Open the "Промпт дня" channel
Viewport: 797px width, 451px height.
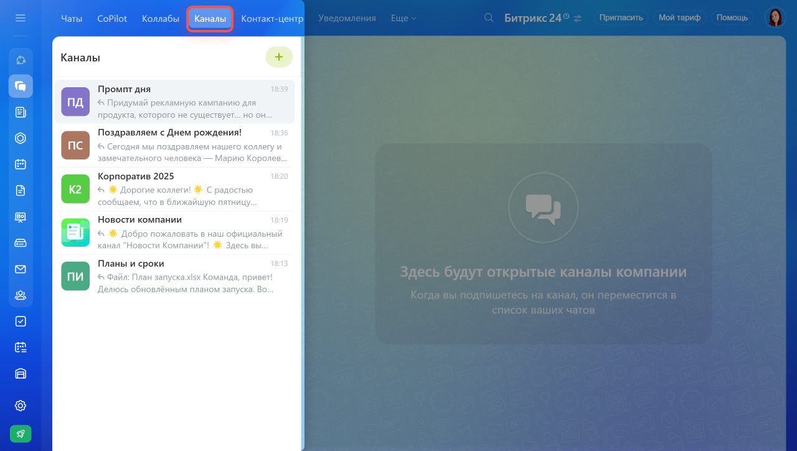tap(187, 102)
